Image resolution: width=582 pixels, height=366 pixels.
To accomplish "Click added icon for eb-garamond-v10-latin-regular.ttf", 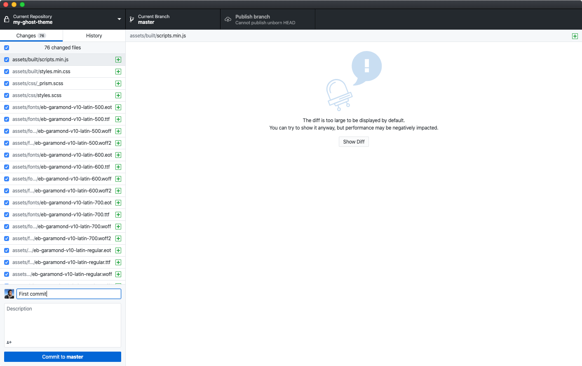I will point(118,262).
